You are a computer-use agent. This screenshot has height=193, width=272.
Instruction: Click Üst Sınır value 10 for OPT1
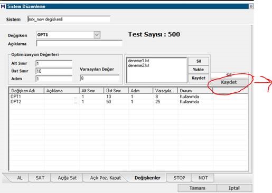click(109, 96)
